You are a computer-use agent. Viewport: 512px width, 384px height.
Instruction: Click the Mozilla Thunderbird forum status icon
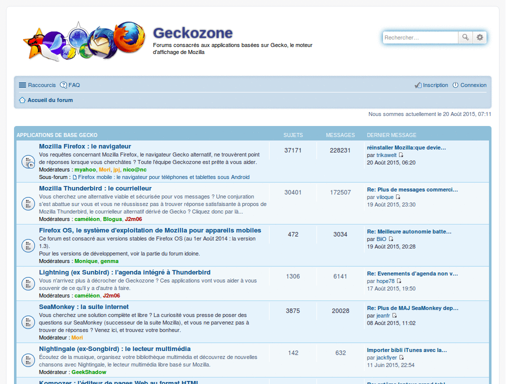click(28, 204)
